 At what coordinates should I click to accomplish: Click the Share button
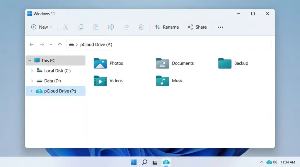pos(197,27)
